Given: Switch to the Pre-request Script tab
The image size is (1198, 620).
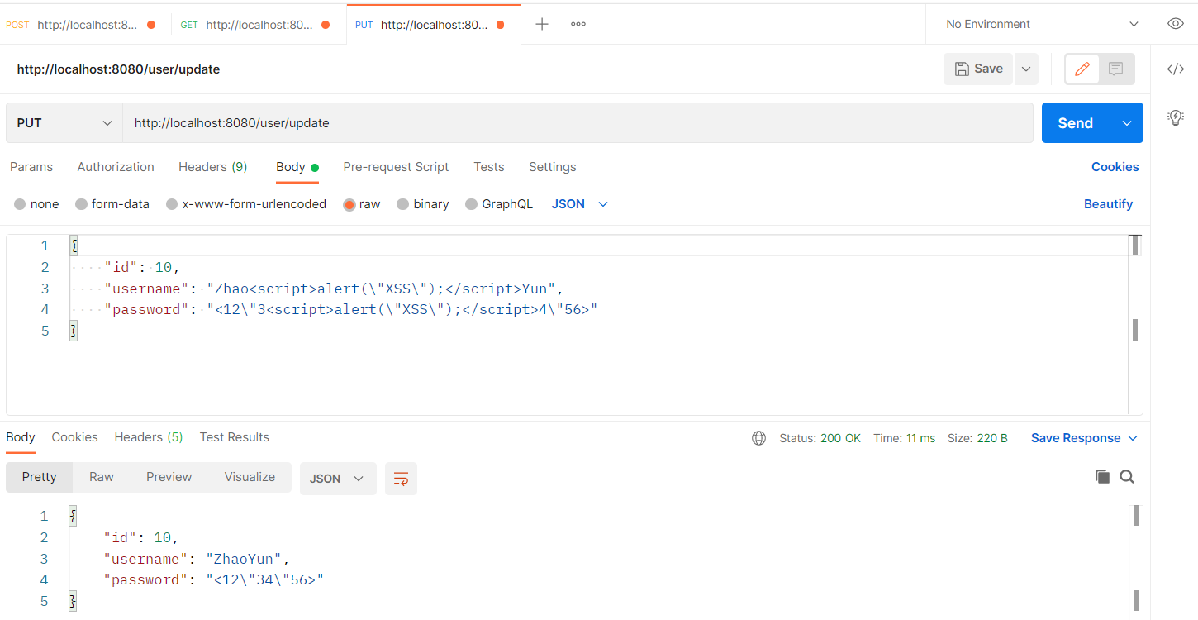Looking at the screenshot, I should 396,167.
